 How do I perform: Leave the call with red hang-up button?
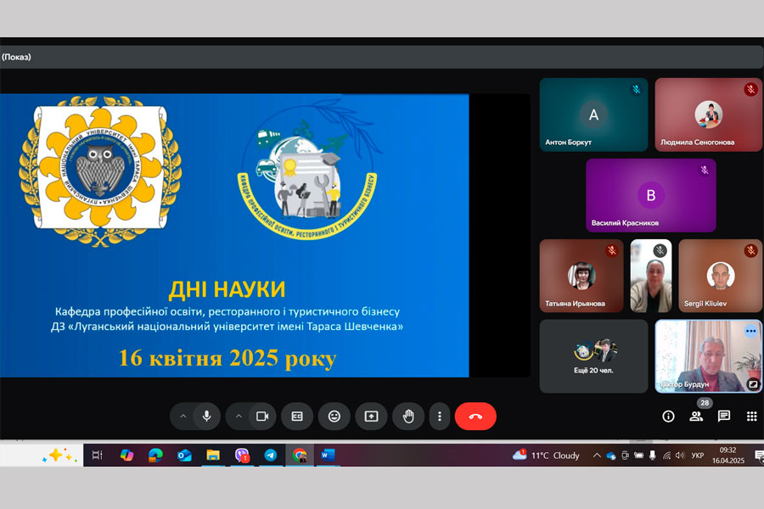pos(475,416)
